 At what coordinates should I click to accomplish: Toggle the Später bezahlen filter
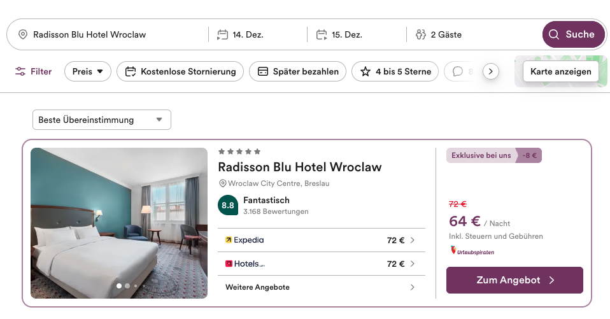click(297, 71)
